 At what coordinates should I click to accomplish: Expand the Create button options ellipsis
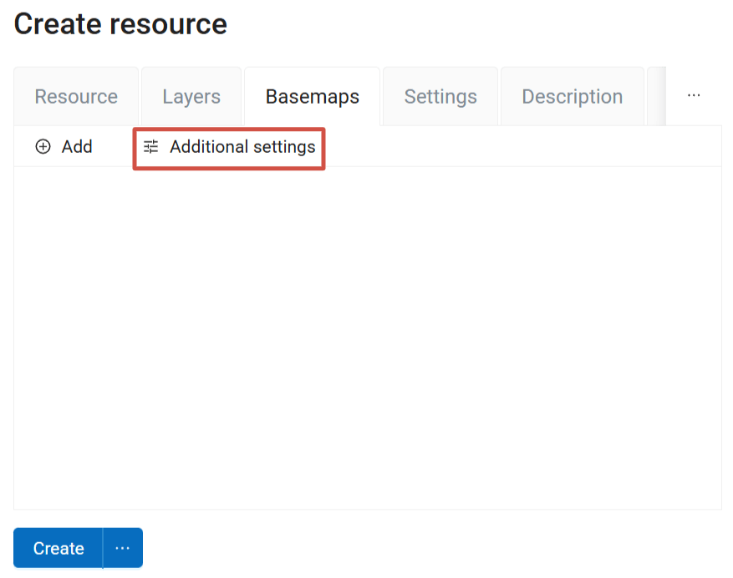click(123, 548)
